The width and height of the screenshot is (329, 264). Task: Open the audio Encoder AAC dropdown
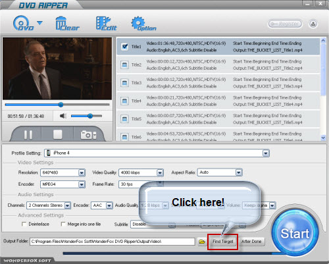pos(109,205)
